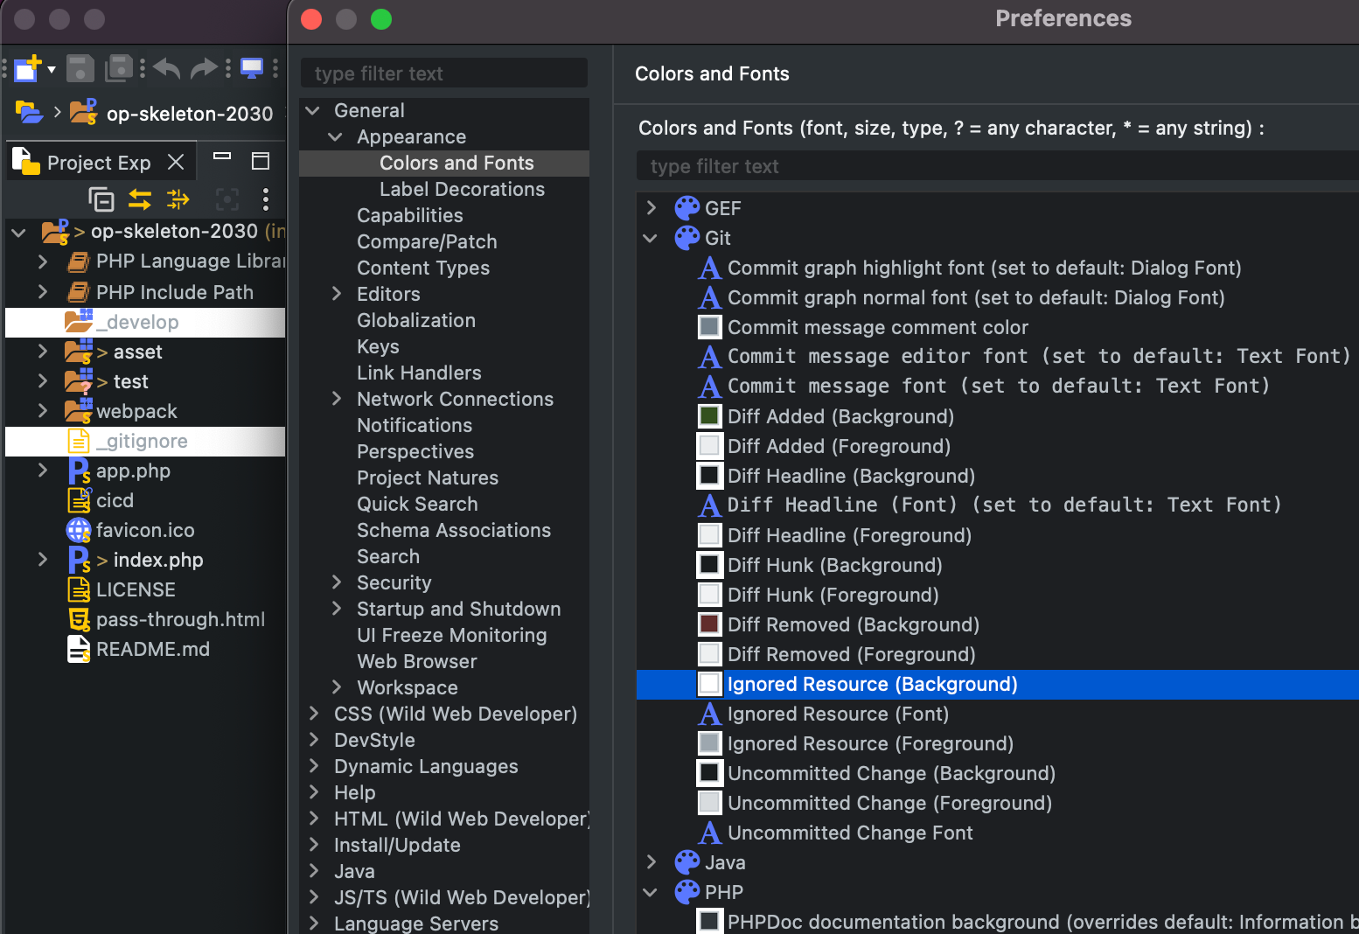Click the Collapse All icon in Project Explorer
The image size is (1359, 934).
click(x=101, y=199)
